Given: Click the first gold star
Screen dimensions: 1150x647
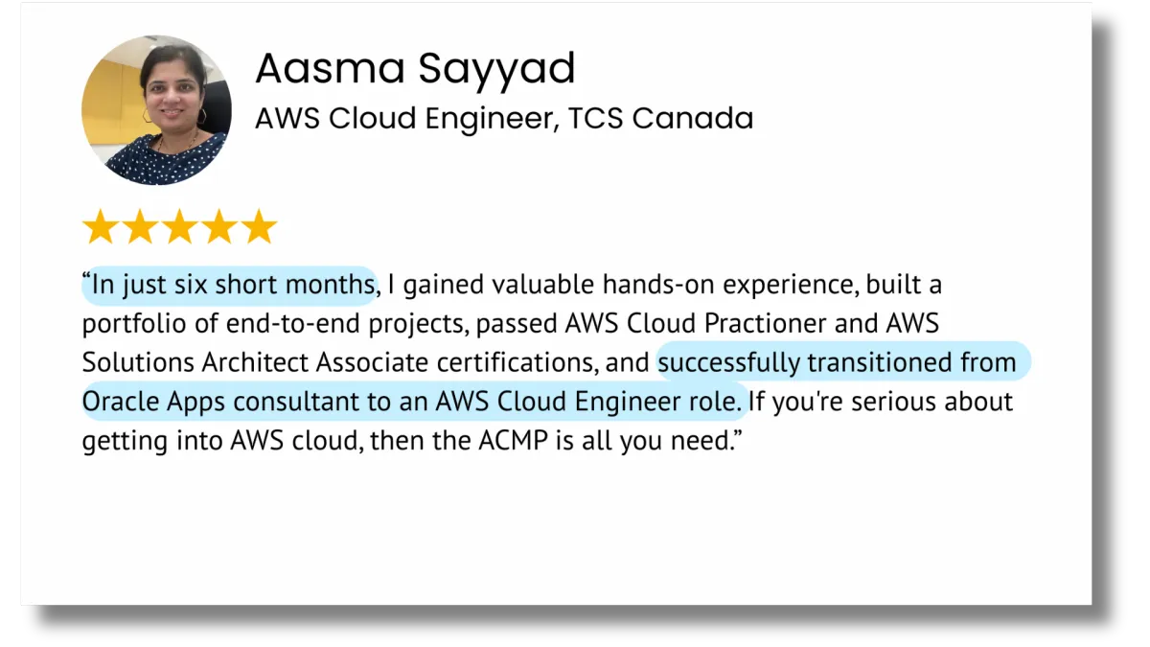Looking at the screenshot, I should coord(100,228).
